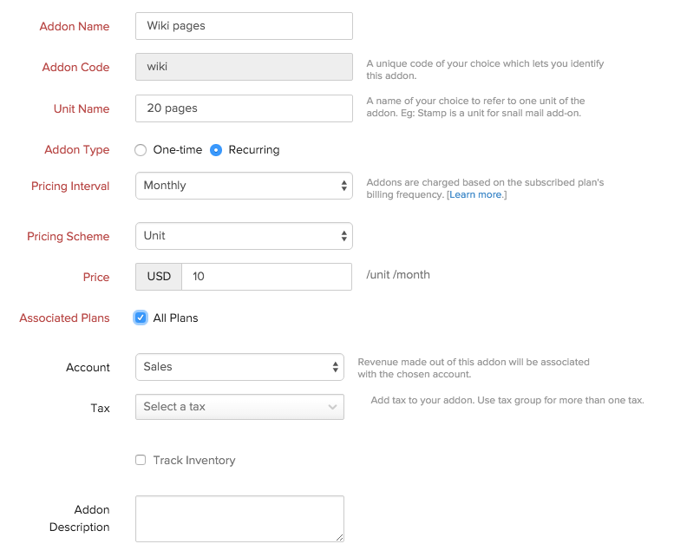
Task: Open the Learn more link
Action: 475,195
